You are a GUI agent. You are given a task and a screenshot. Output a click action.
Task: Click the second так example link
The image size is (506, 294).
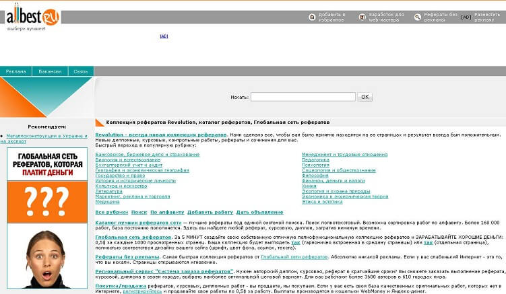pyautogui.click(x=429, y=242)
